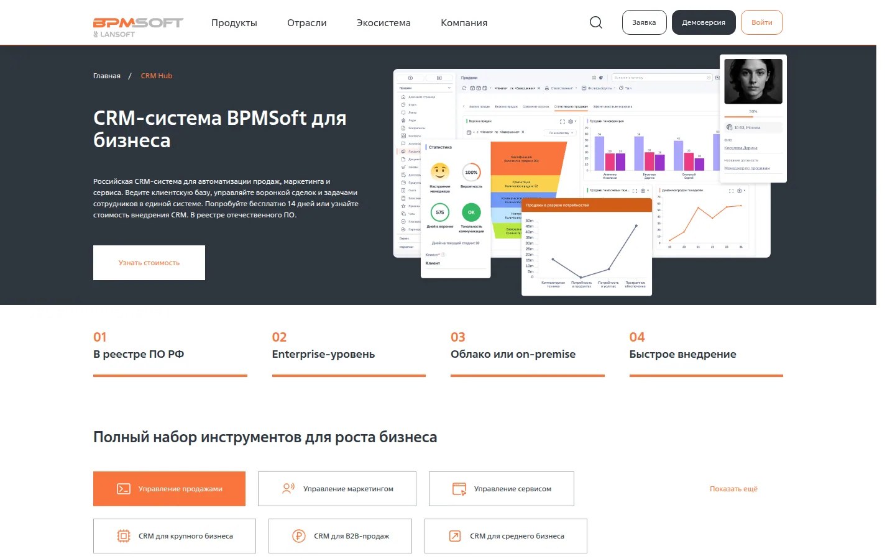This screenshot has height=559, width=895.
Task: Click the 01 В реестре ПО РФ item
Action: [170, 353]
